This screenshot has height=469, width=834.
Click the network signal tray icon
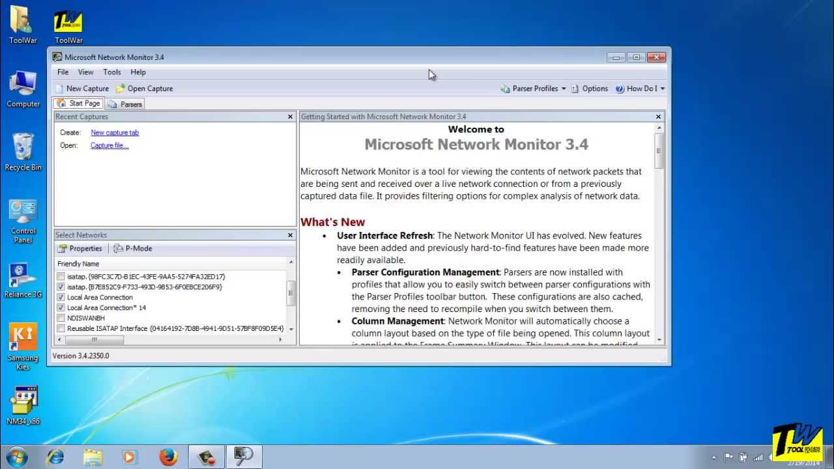(x=758, y=457)
